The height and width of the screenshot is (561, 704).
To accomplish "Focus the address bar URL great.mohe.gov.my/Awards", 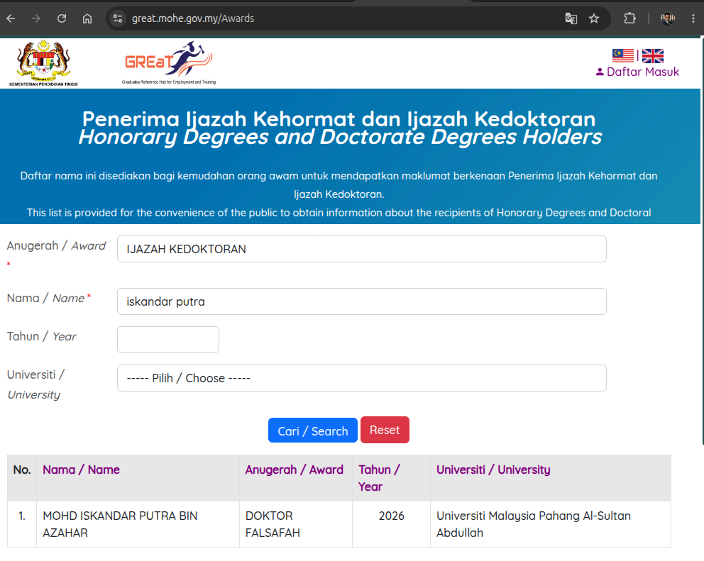I will coord(193,18).
